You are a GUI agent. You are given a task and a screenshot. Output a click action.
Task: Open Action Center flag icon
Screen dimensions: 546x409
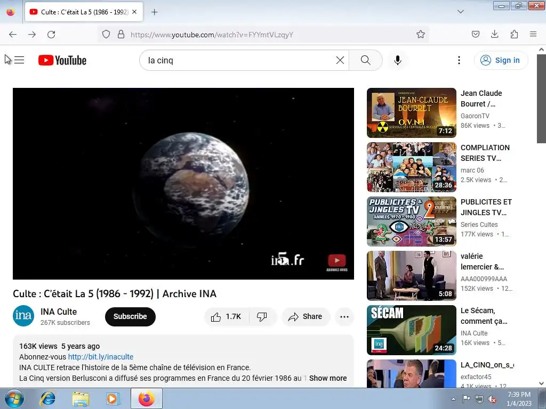click(x=466, y=399)
